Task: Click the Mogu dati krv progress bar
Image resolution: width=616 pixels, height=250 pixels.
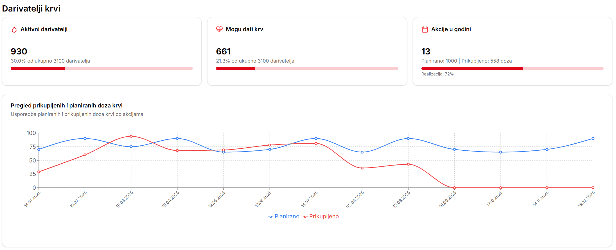Action: click(307, 68)
